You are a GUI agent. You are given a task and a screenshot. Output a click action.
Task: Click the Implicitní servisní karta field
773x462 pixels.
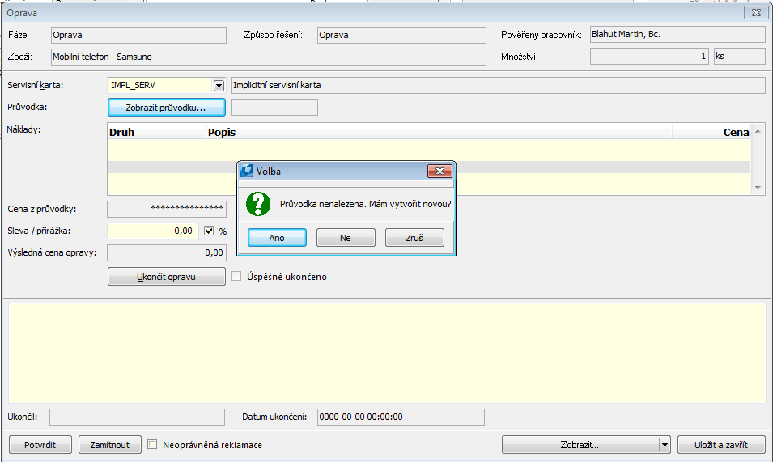point(498,85)
